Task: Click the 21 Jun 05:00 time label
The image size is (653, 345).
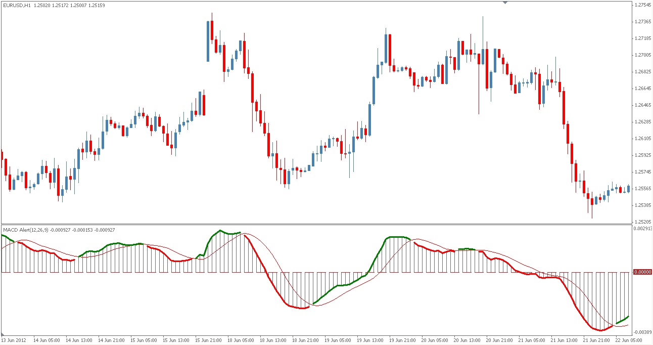Action: (532, 340)
